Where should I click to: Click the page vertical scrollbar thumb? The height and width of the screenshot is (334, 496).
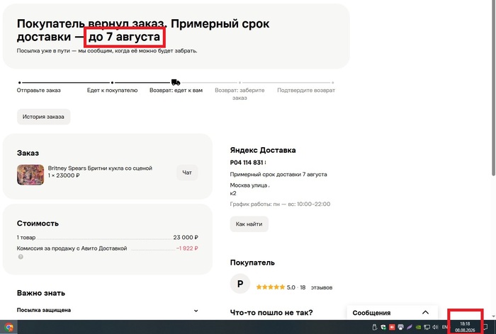(x=493, y=88)
